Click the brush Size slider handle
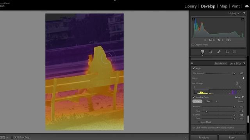 (x=206, y=111)
